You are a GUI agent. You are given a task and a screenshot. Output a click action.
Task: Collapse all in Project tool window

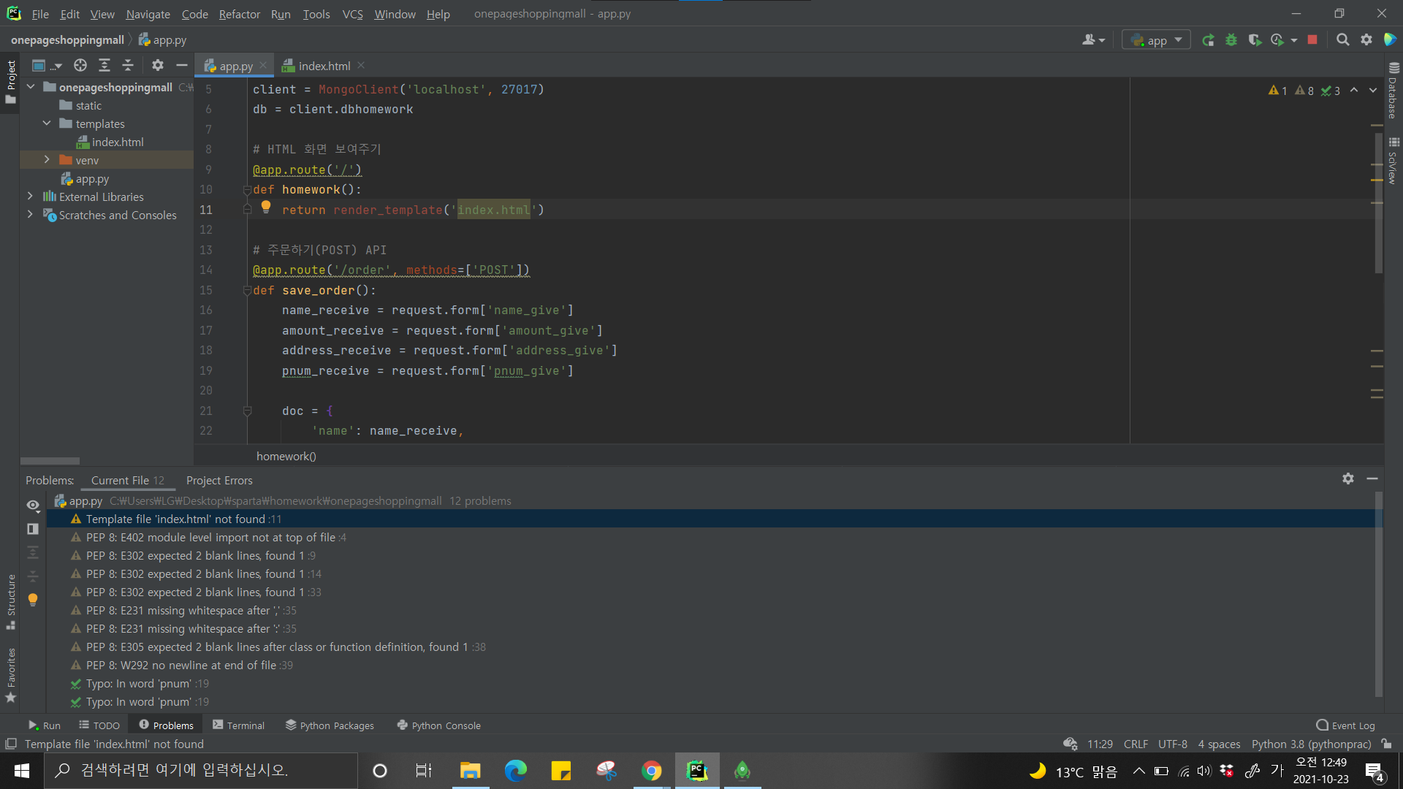(128, 66)
